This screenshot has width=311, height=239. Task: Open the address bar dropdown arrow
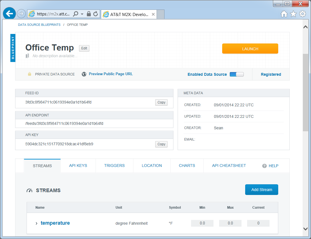82,14
